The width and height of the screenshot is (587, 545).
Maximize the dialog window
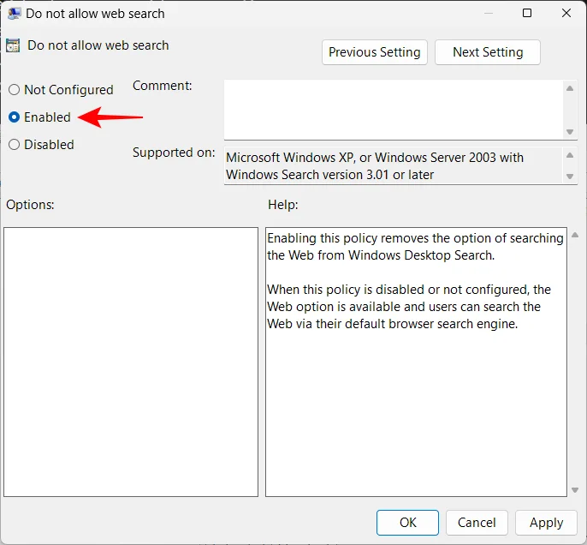(x=527, y=13)
